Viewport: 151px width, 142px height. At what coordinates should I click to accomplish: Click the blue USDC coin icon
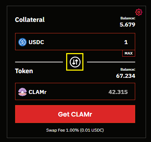coord(22,42)
